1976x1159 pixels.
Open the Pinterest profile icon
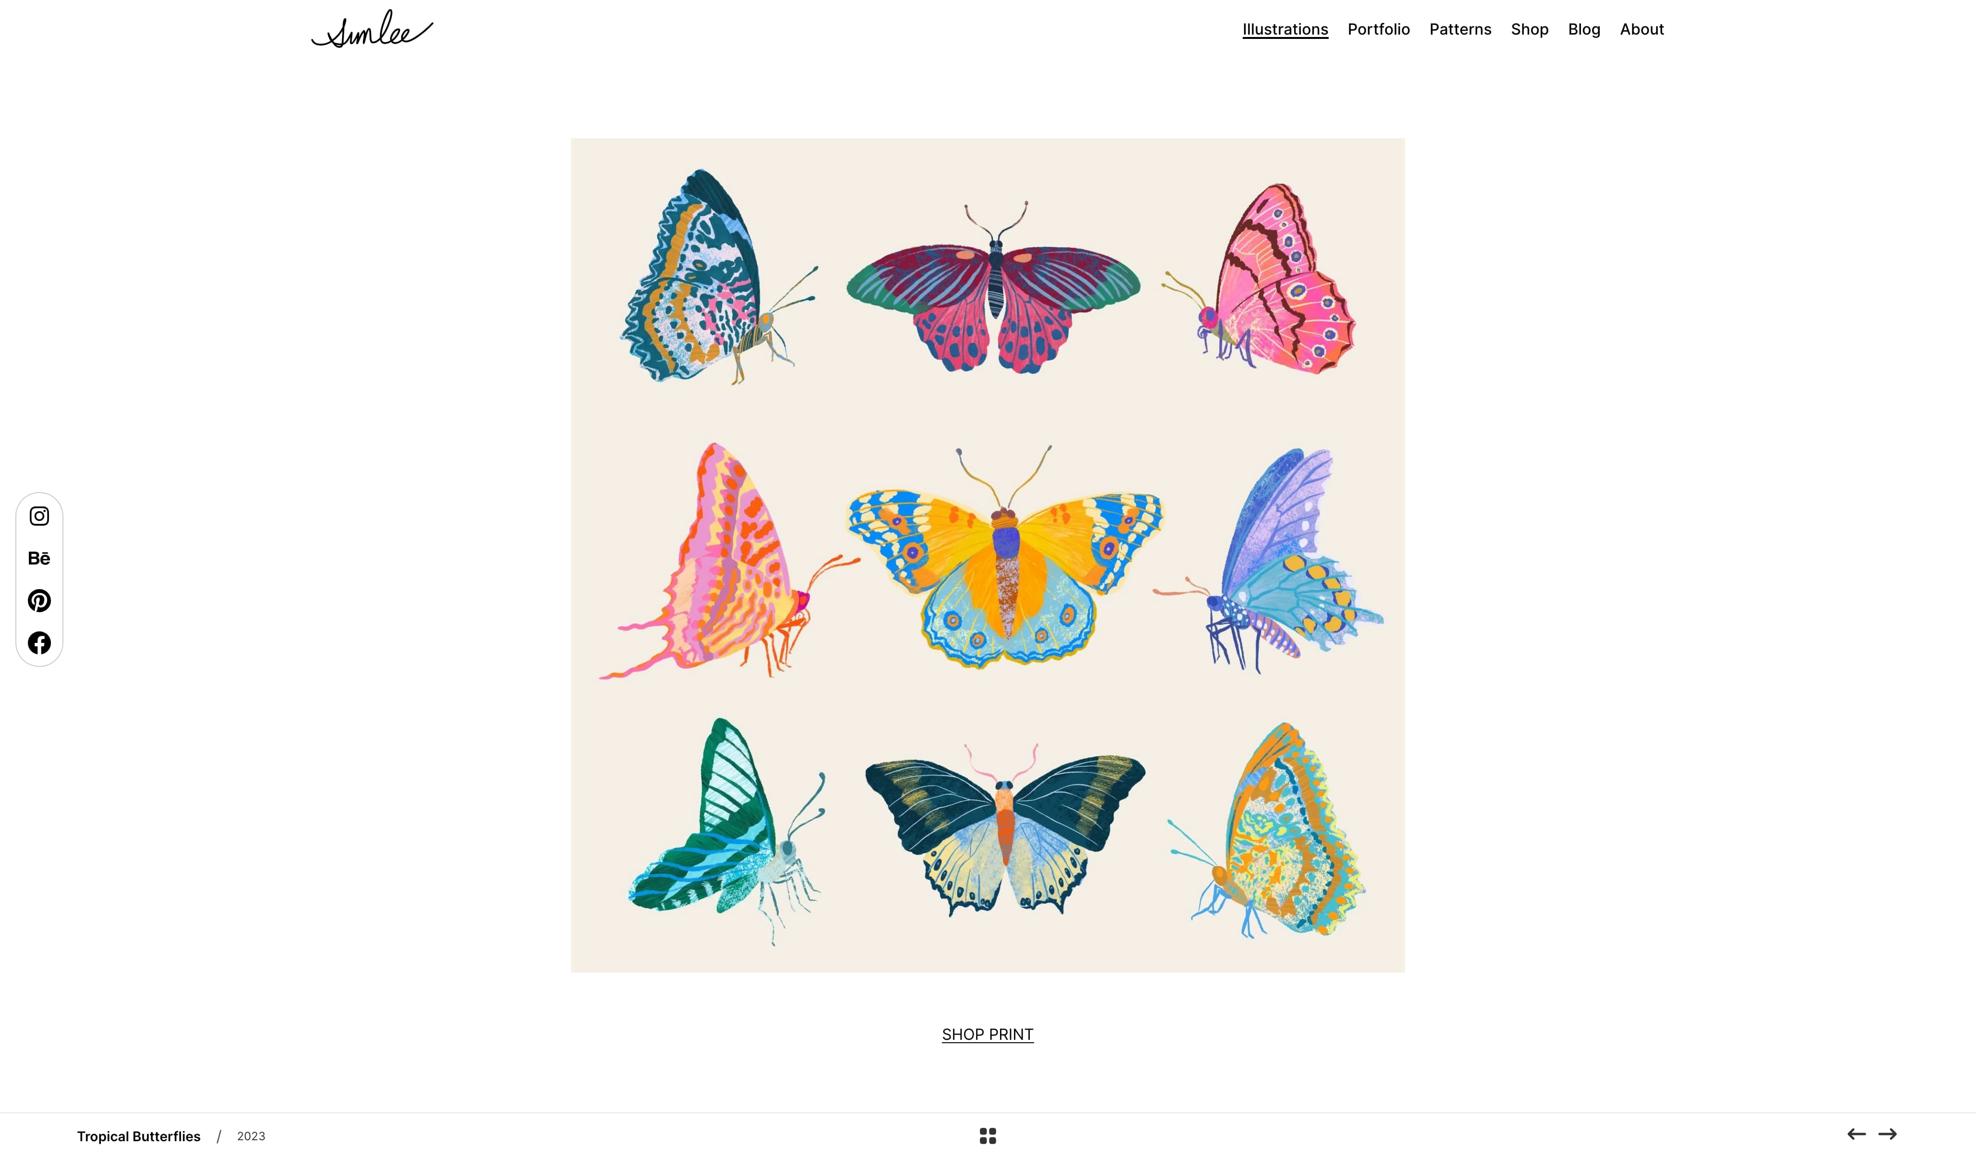[39, 601]
